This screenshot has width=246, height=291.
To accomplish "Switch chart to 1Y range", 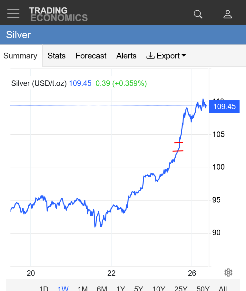I will pyautogui.click(x=121, y=288).
